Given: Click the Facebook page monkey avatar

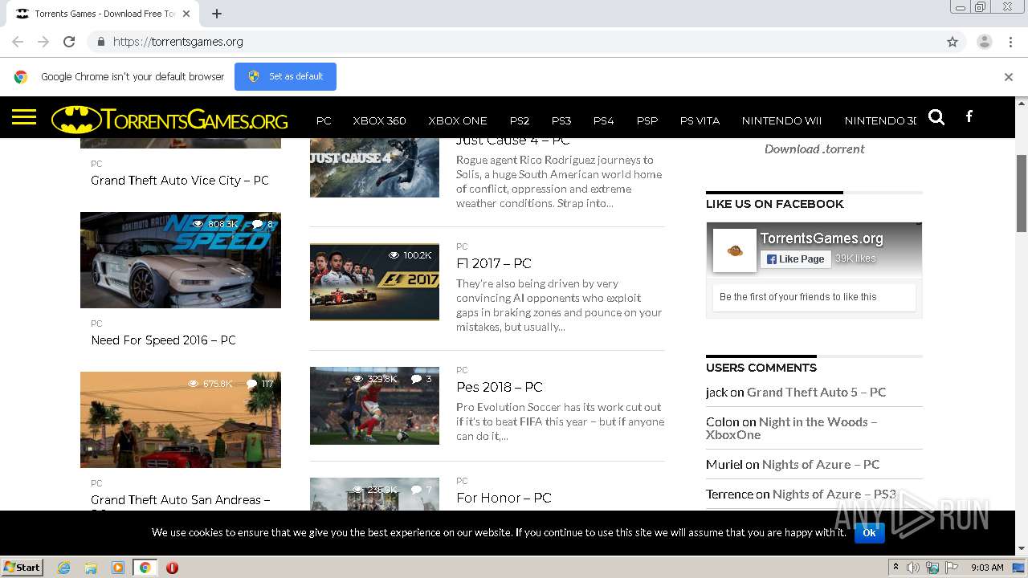Looking at the screenshot, I should click(x=735, y=250).
